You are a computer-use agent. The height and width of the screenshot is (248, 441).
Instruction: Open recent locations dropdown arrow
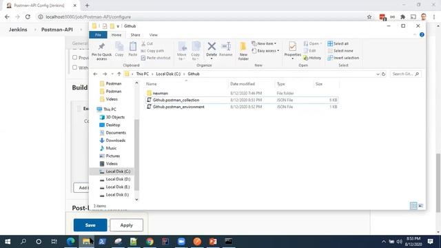(x=112, y=74)
